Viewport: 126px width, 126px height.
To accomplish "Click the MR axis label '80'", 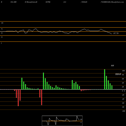I will coord(123,75).
